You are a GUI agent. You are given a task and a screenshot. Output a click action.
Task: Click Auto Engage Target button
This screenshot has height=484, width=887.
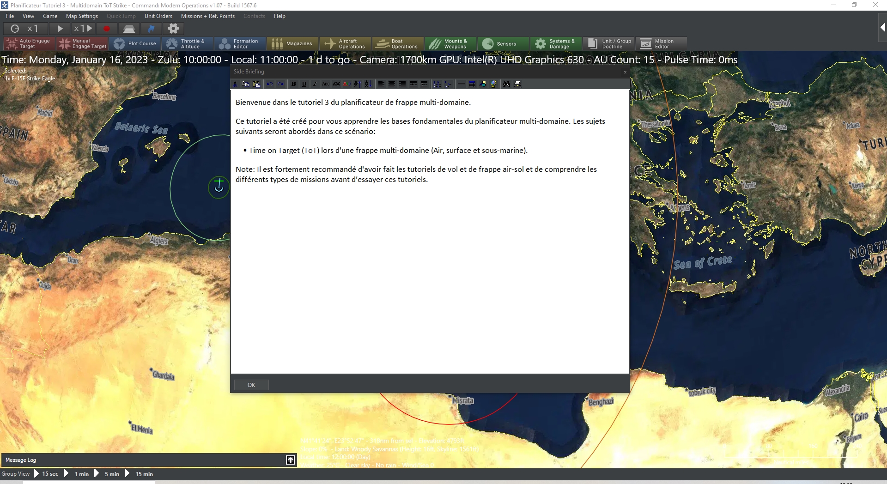(29, 44)
